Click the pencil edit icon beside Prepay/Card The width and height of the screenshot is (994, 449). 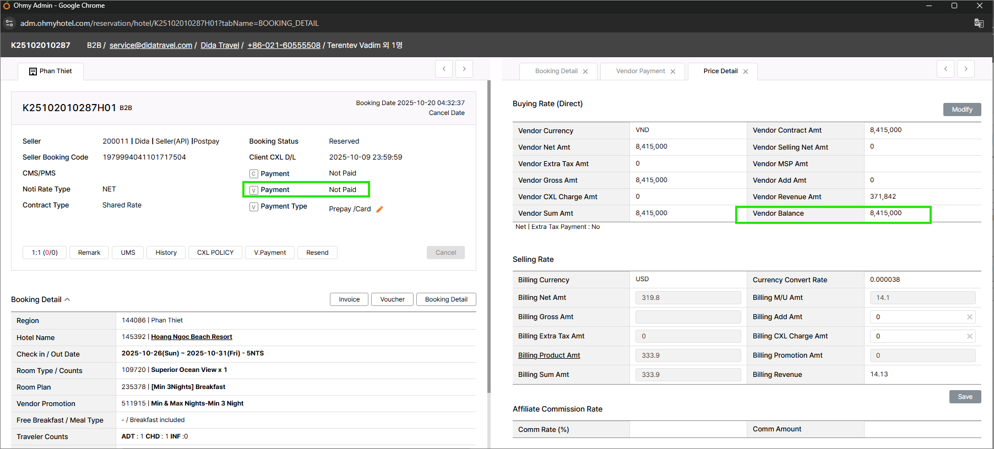pos(379,209)
